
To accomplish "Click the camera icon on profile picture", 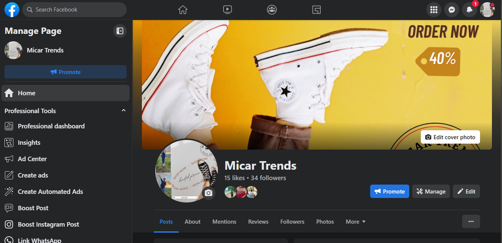I will coord(209,193).
